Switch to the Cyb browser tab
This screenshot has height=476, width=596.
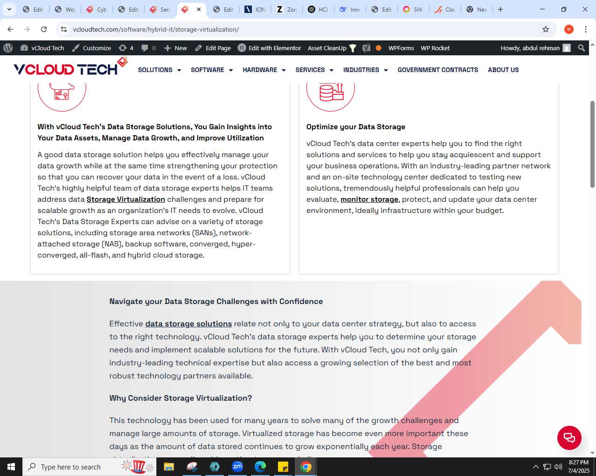pos(97,9)
